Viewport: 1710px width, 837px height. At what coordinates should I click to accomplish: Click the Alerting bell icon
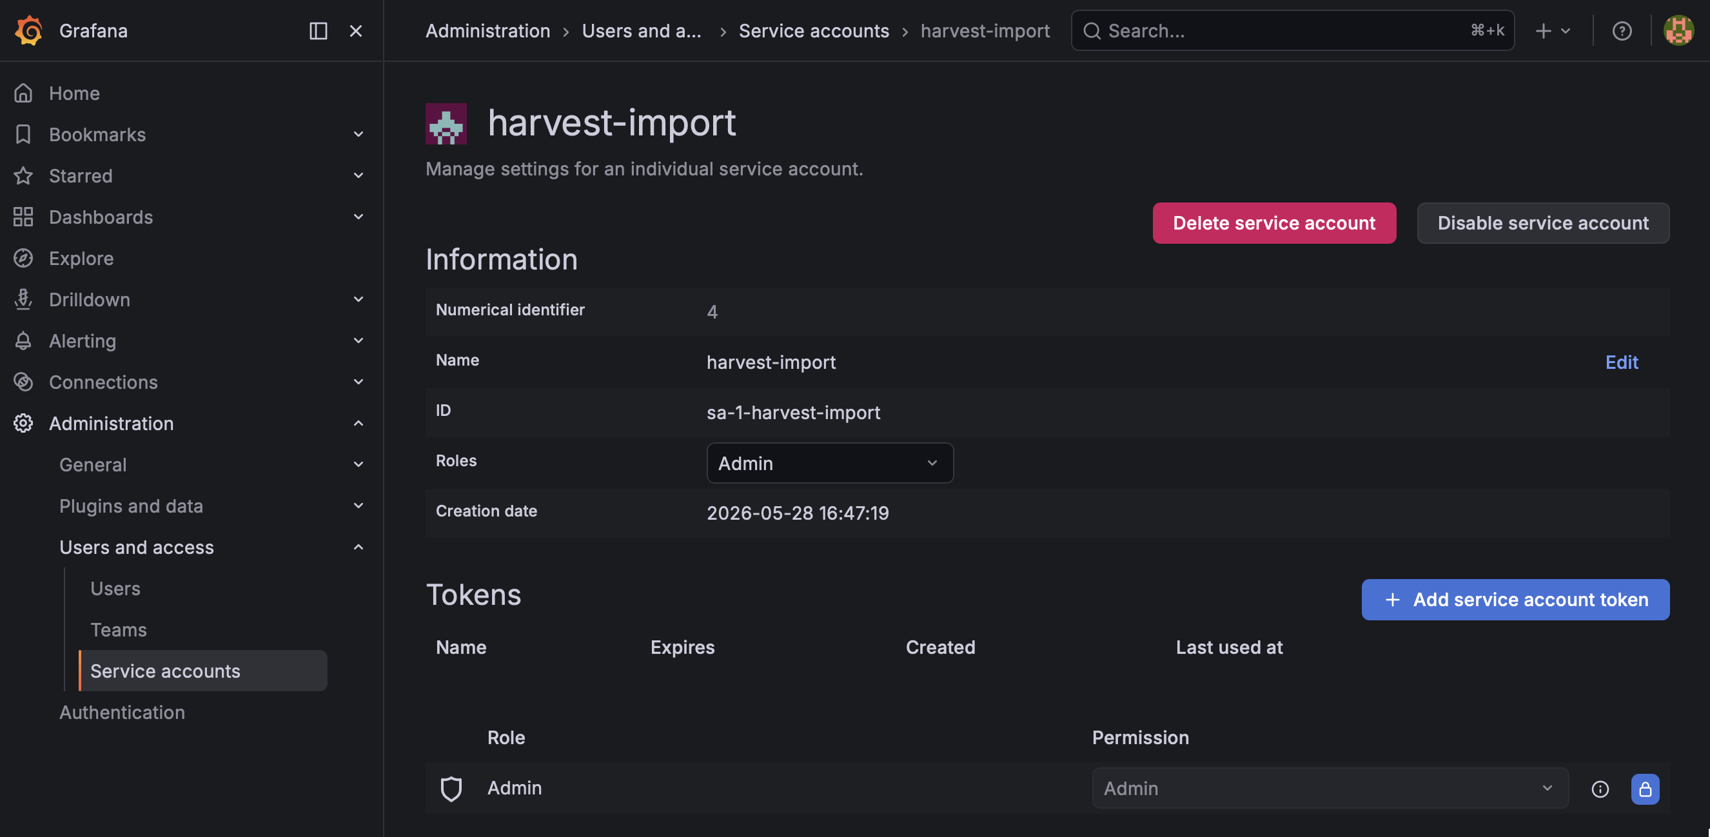pos(23,340)
